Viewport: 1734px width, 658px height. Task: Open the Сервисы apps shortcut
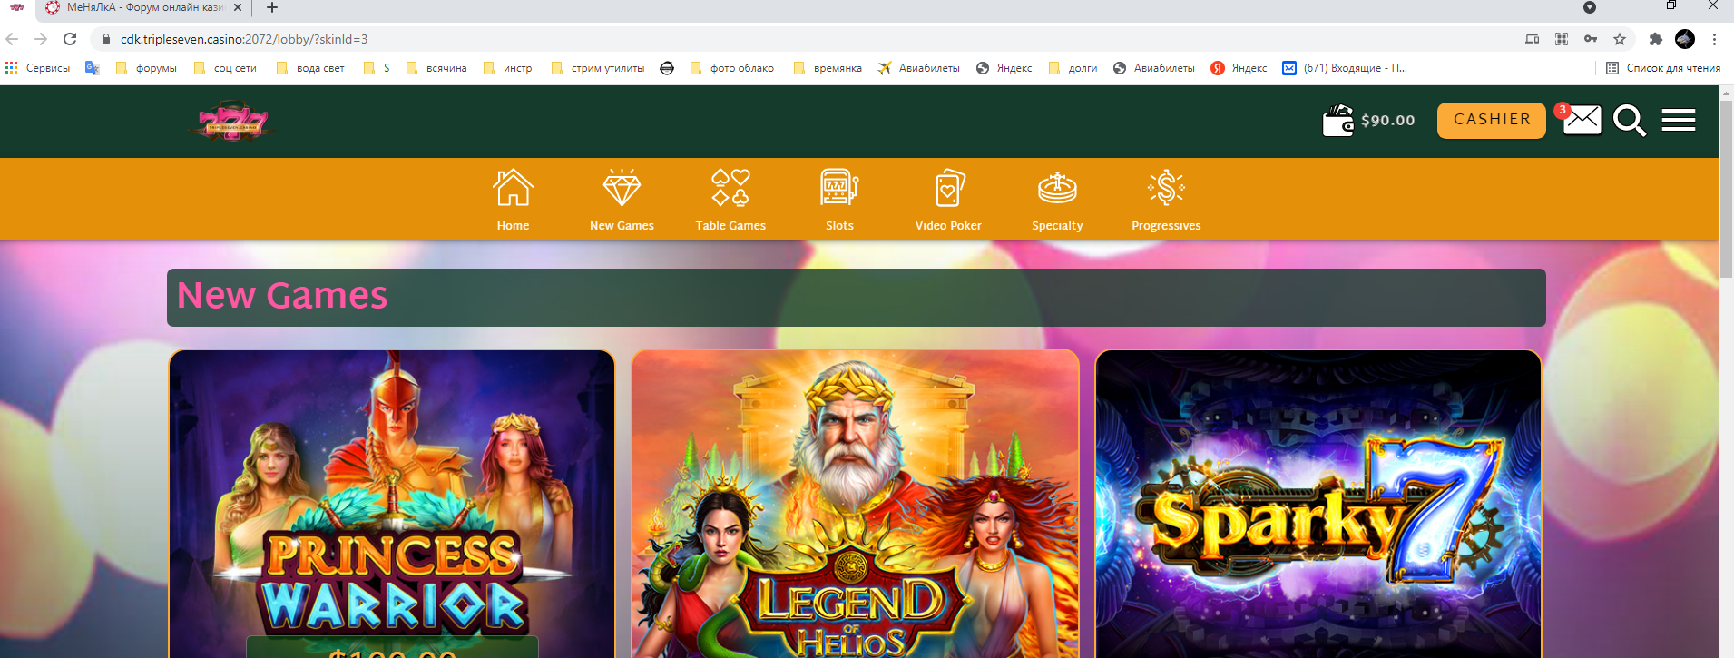point(37,68)
